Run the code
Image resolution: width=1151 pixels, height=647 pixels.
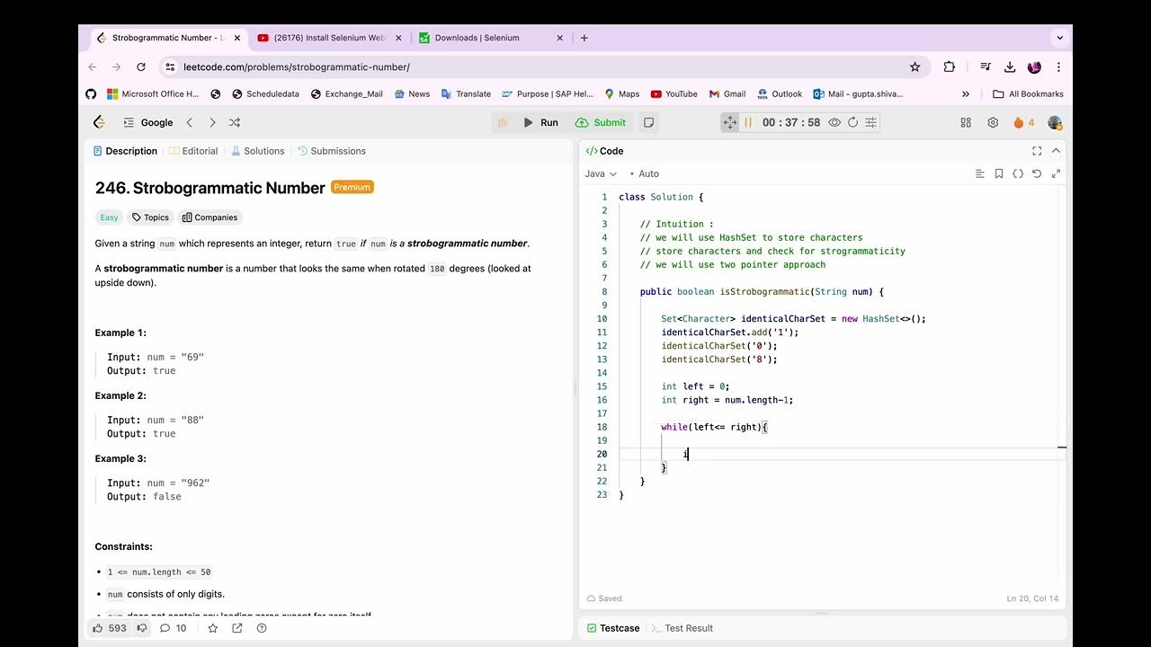point(540,123)
